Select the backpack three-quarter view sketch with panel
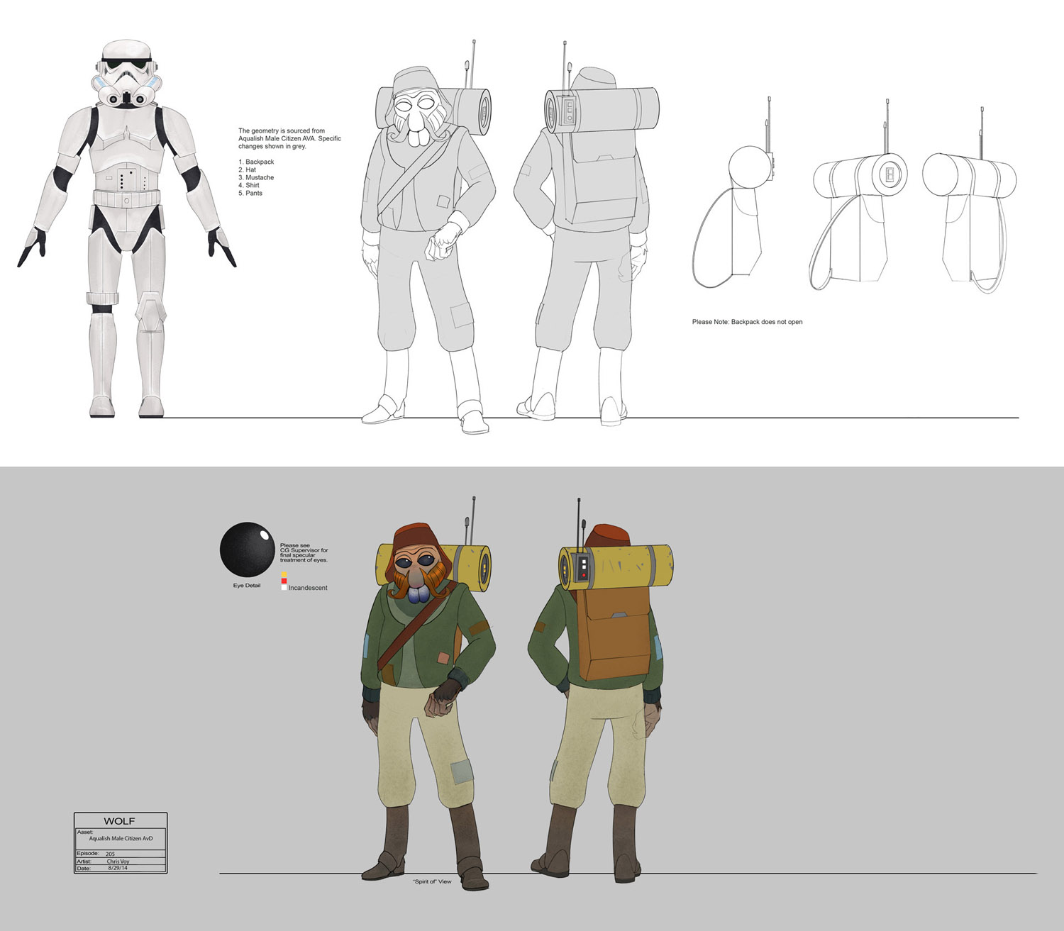The image size is (1064, 931). [860, 195]
